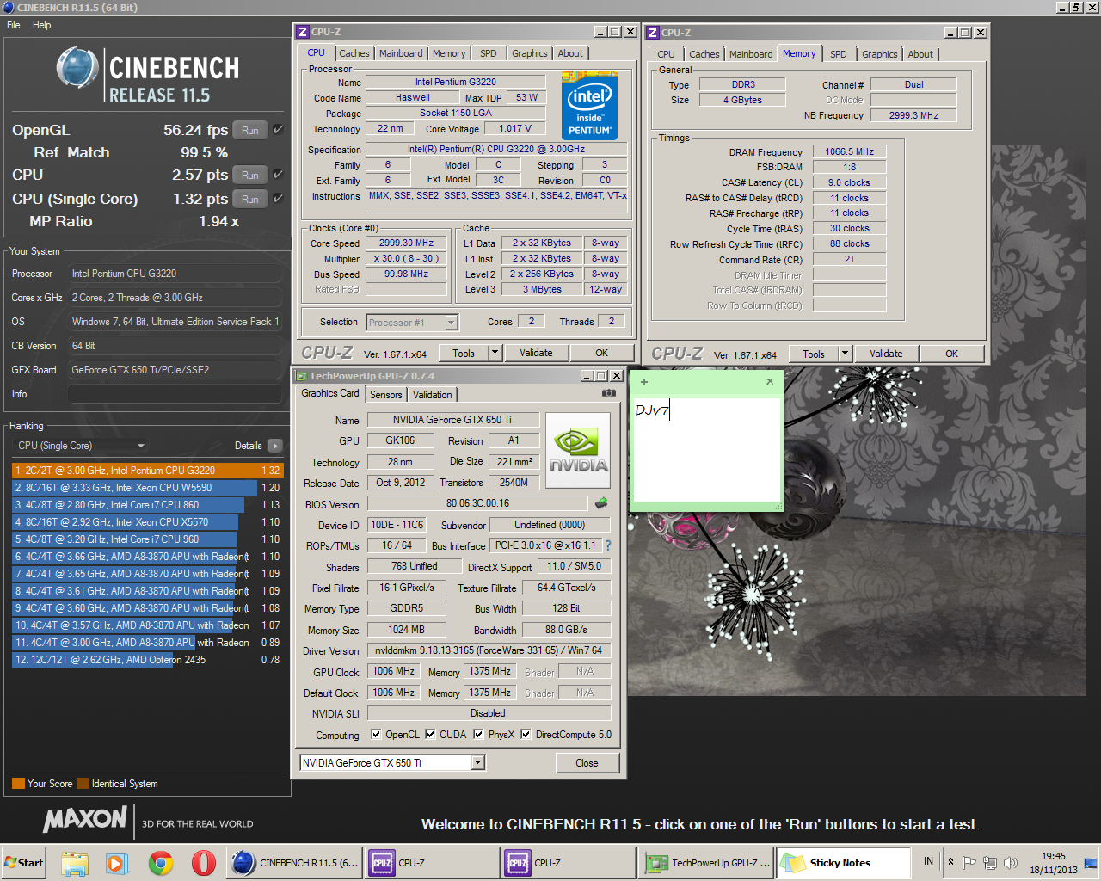Select Intel Xeon CPU X5570 ranking row
1101x881 pixels.
(x=147, y=522)
